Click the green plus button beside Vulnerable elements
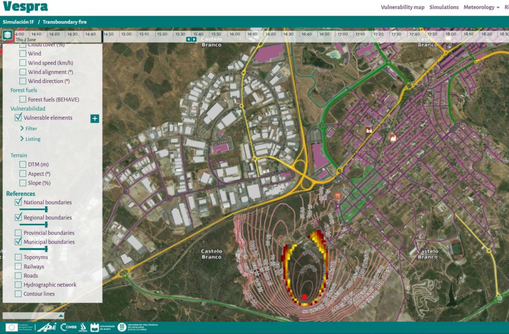The width and height of the screenshot is (509, 334). pos(95,119)
